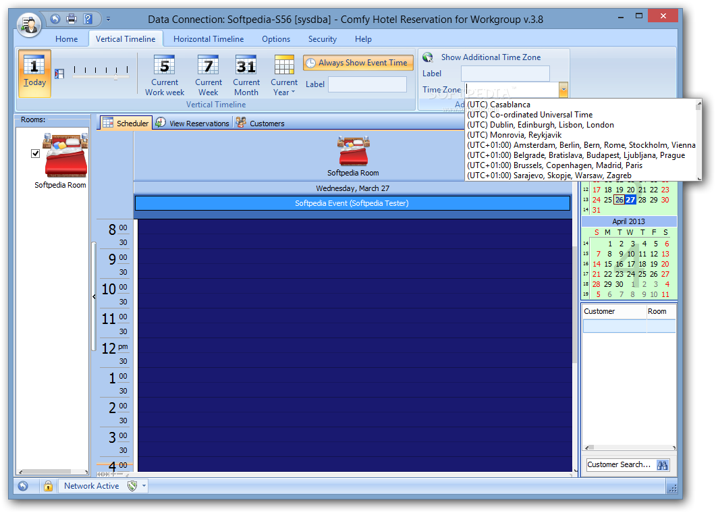Open the Help tab

coord(363,39)
